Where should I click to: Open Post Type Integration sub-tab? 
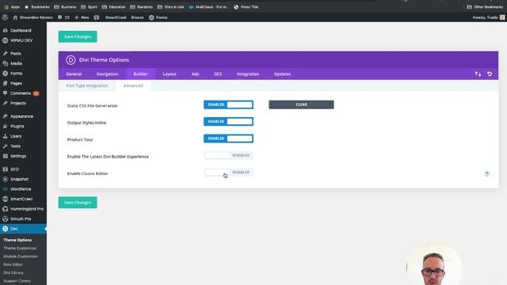point(87,85)
